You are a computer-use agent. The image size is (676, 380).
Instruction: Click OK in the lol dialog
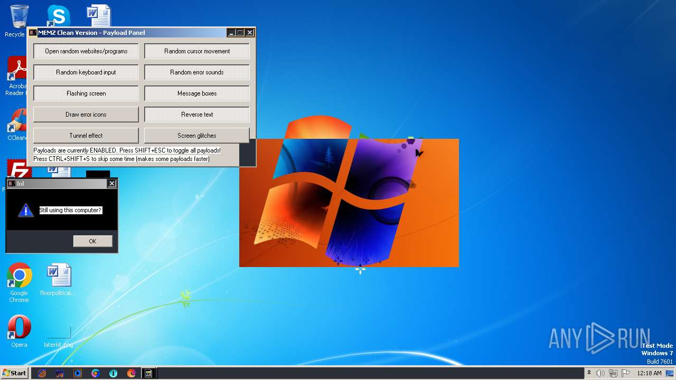[x=92, y=241]
